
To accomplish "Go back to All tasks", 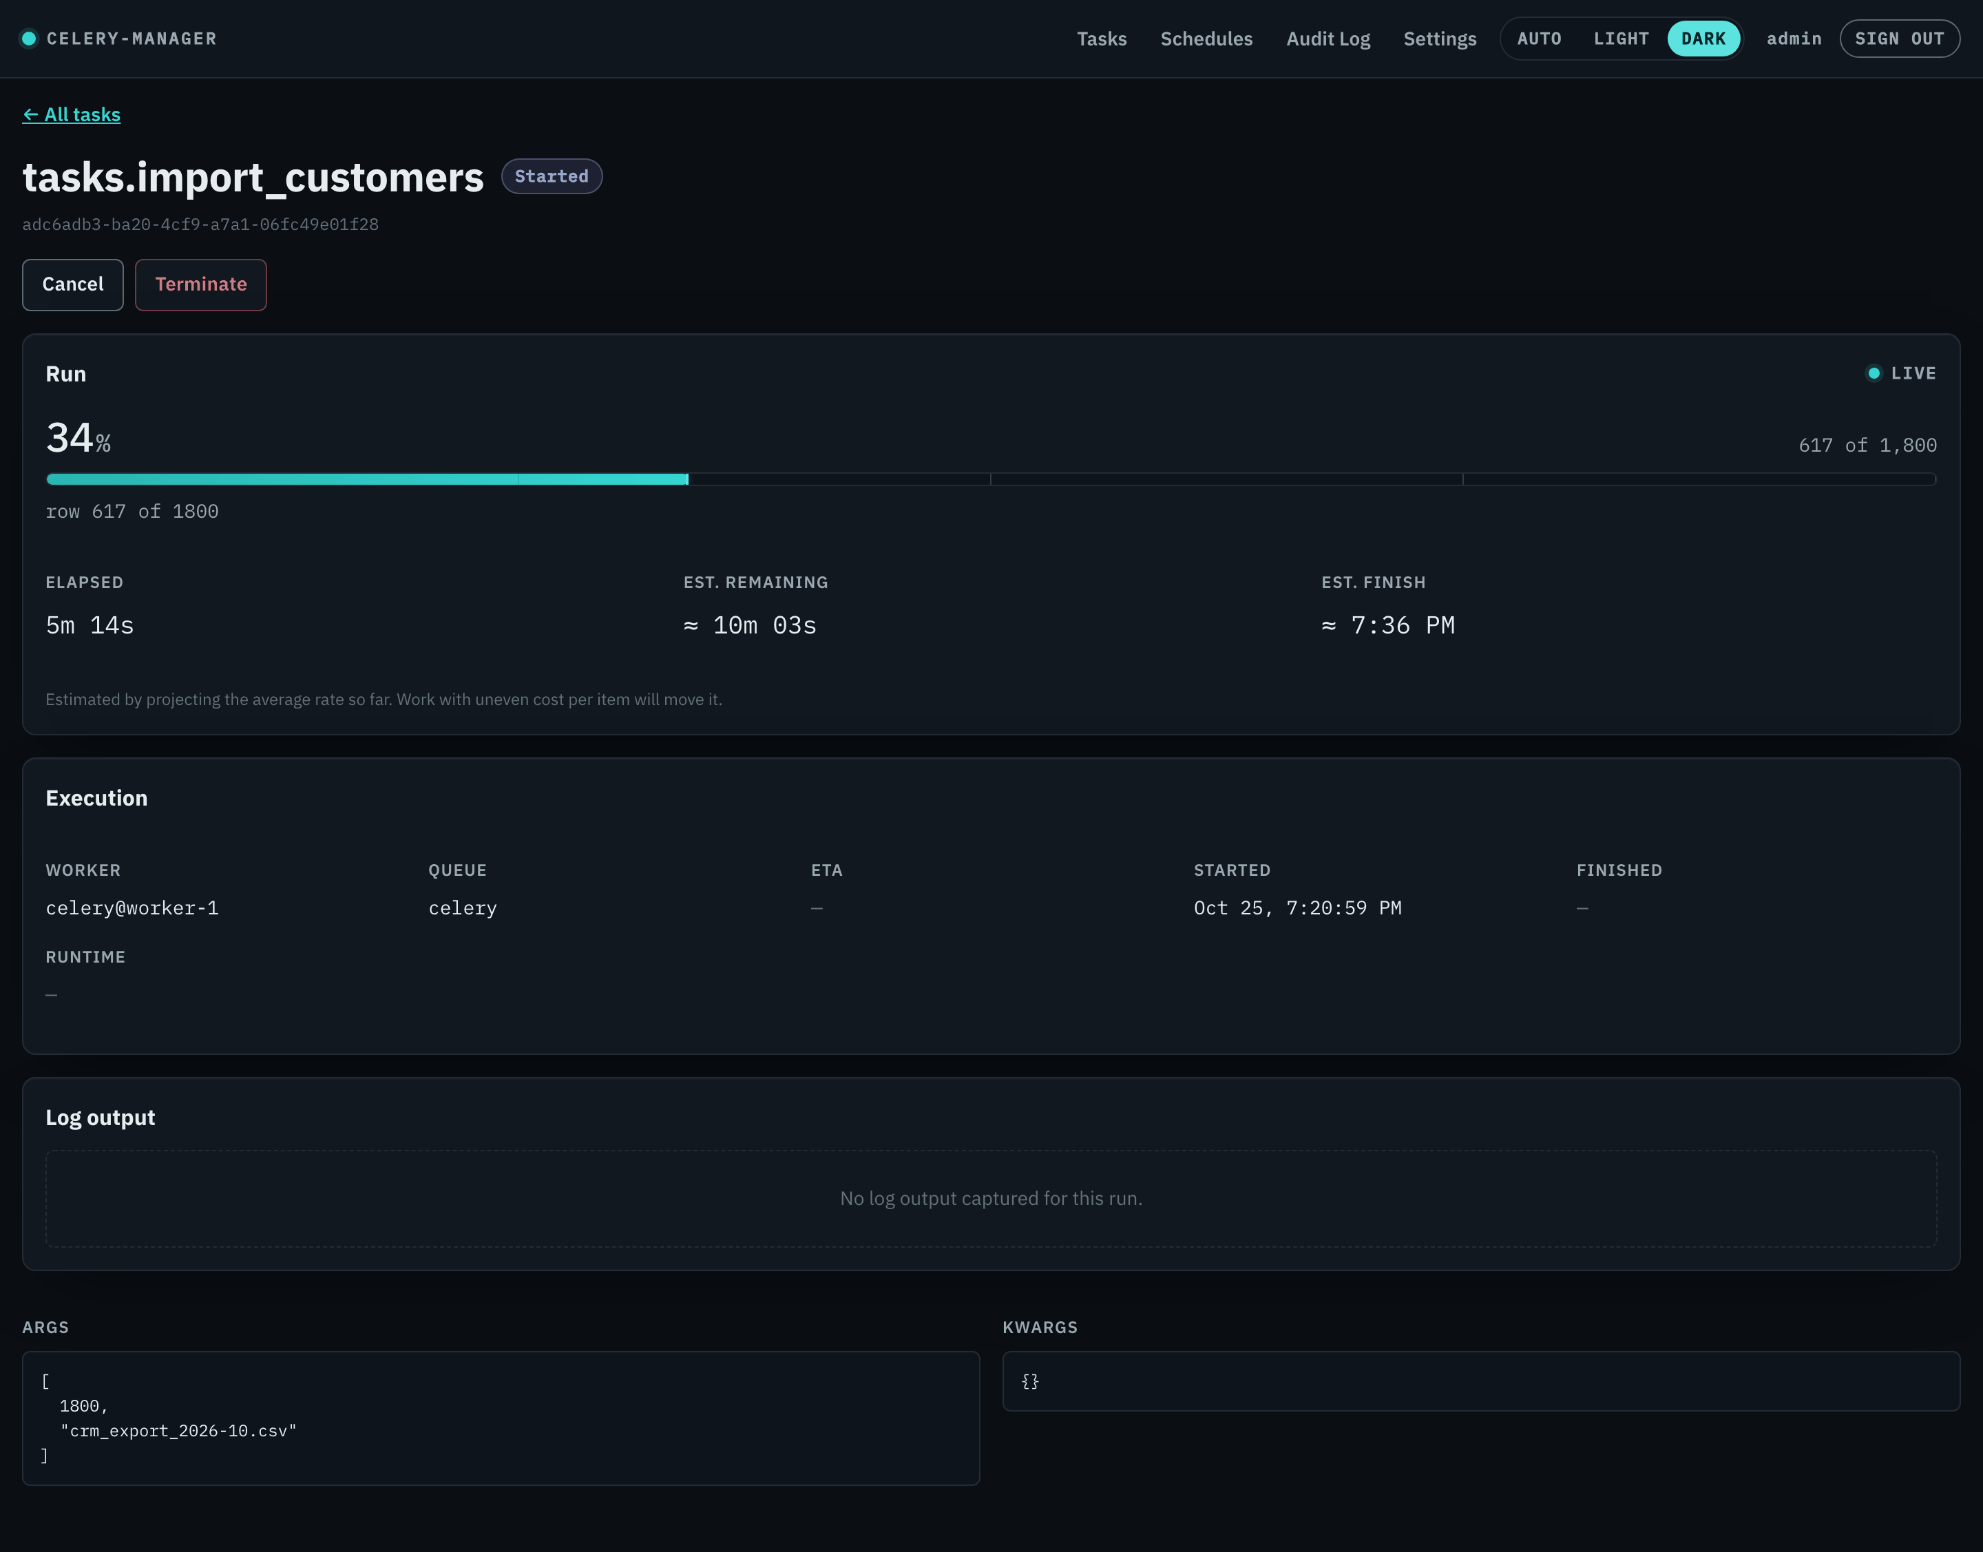I will pos(71,114).
